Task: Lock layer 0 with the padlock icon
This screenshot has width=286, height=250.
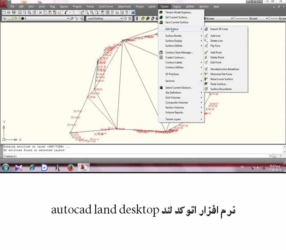Action: pyautogui.click(x=19, y=18)
